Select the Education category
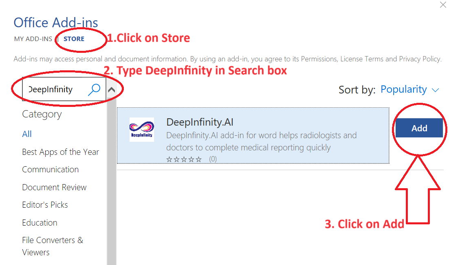The width and height of the screenshot is (449, 265). (40, 223)
